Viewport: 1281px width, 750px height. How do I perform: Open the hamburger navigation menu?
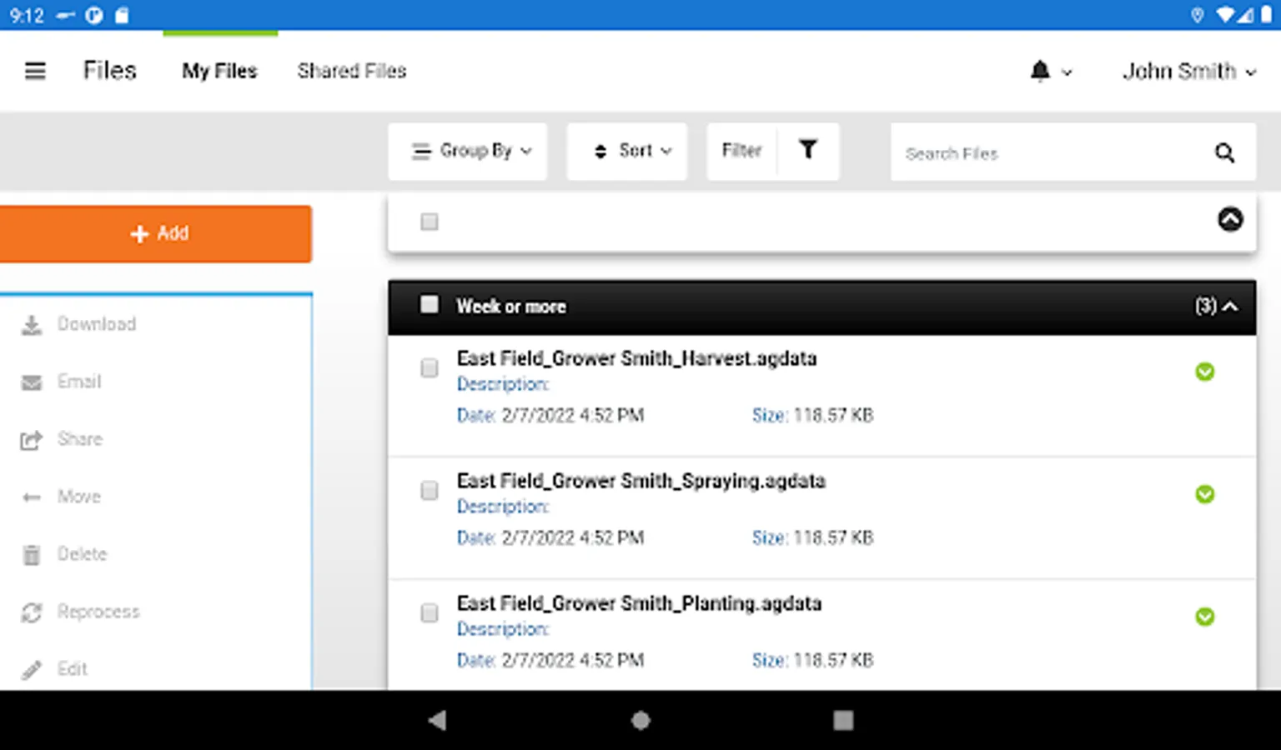coord(35,71)
